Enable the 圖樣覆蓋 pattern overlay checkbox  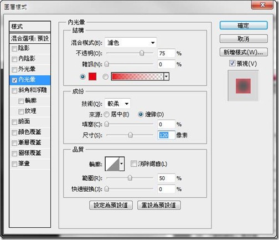[x=14, y=154]
